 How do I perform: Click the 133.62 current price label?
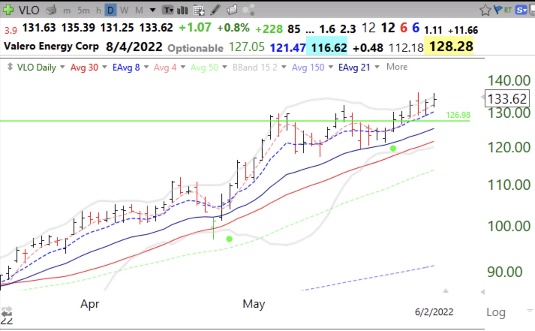tap(507, 99)
